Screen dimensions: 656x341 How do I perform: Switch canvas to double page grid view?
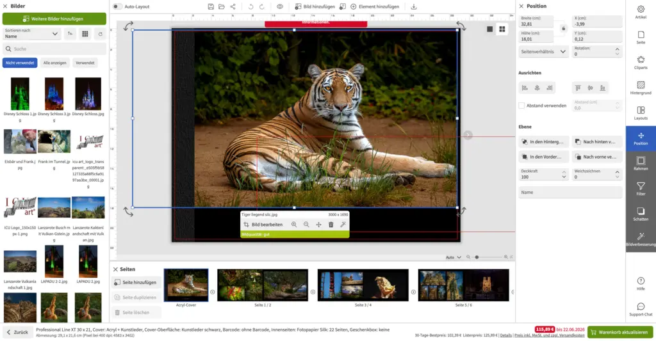502,29
